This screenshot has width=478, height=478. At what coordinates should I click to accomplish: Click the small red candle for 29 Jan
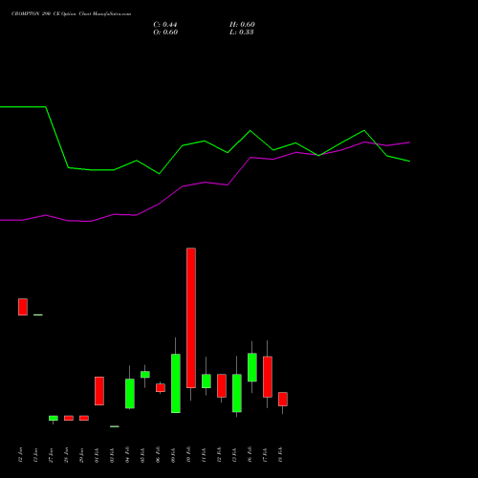click(x=84, y=418)
